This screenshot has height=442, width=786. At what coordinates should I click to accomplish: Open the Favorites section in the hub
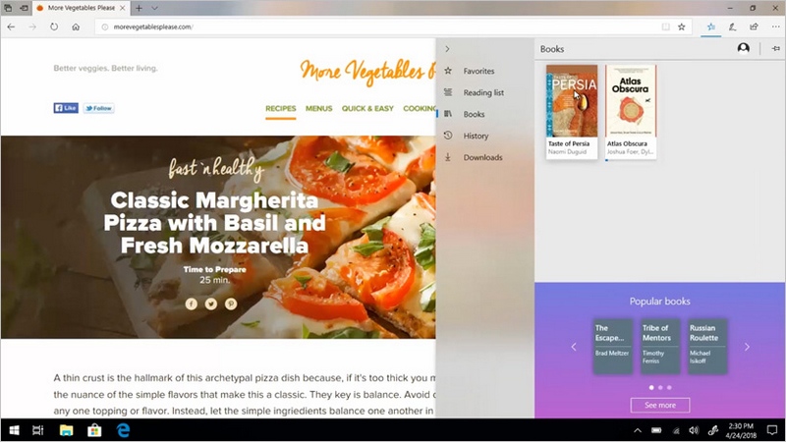pos(478,71)
